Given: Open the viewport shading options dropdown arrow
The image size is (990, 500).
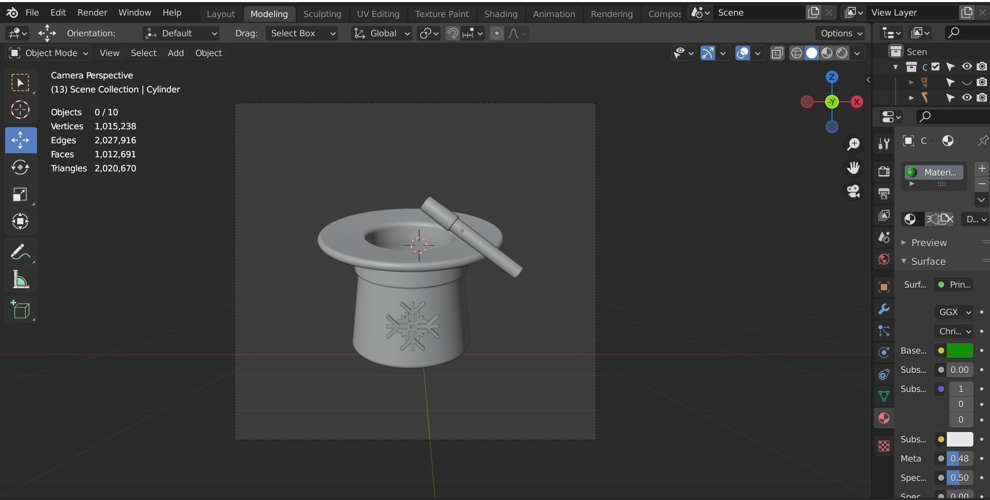Looking at the screenshot, I should 857,53.
